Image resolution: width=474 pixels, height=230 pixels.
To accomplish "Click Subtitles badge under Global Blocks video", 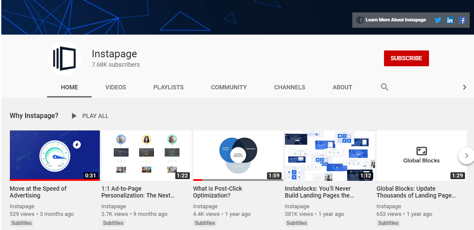I will click(x=388, y=223).
